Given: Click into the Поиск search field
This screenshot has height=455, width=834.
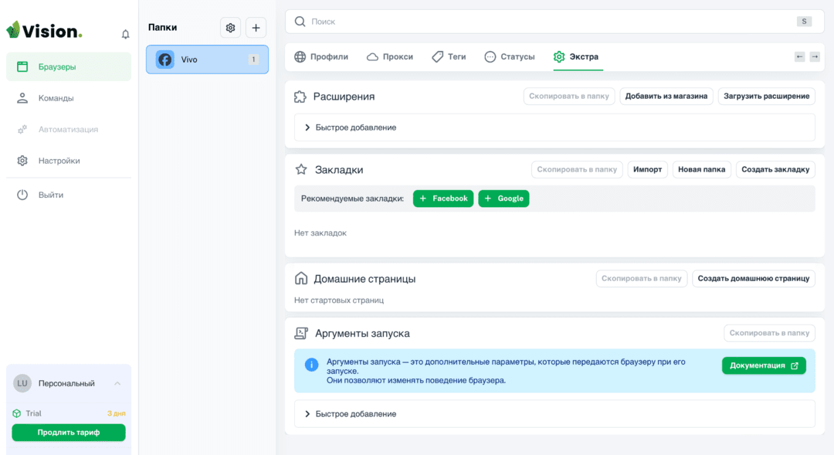Looking at the screenshot, I should tap(554, 22).
